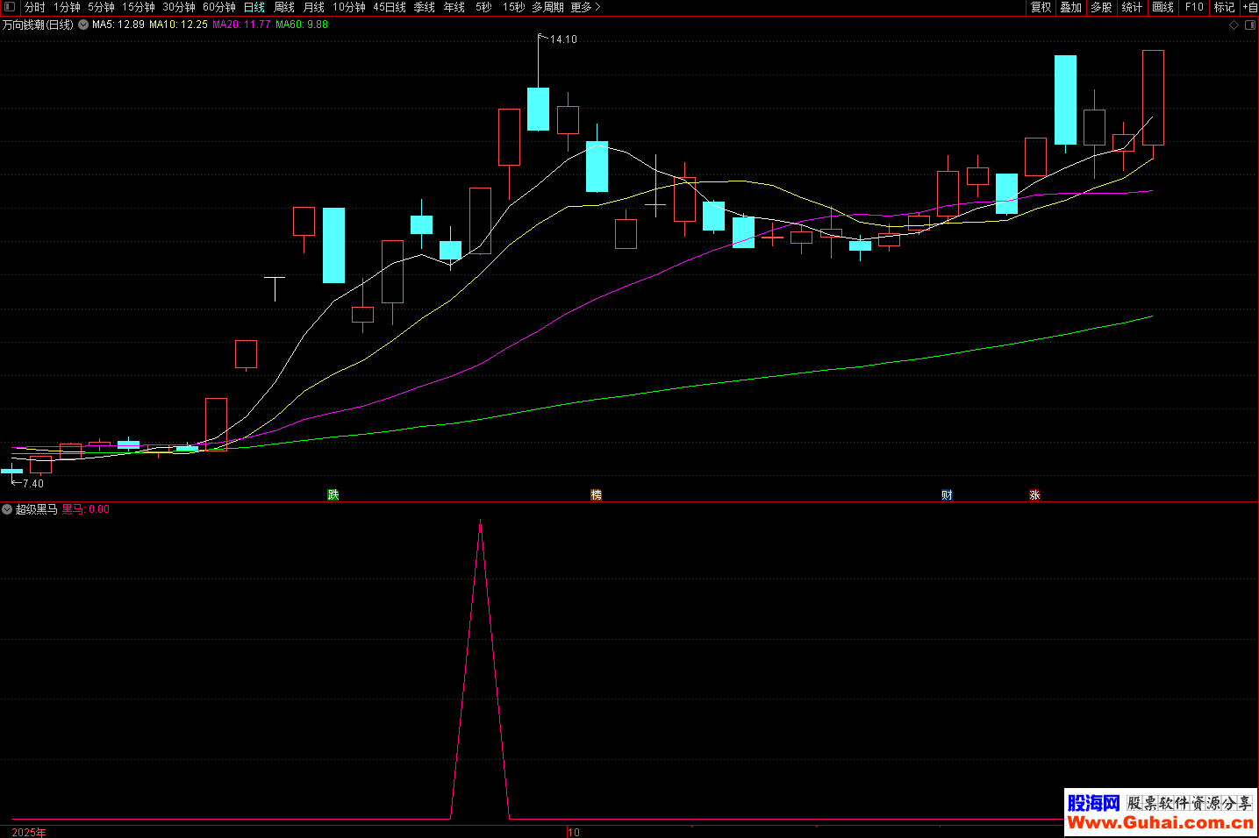Toggle the right sidebar panel icon
The image size is (1259, 838).
pyautogui.click(x=1250, y=25)
